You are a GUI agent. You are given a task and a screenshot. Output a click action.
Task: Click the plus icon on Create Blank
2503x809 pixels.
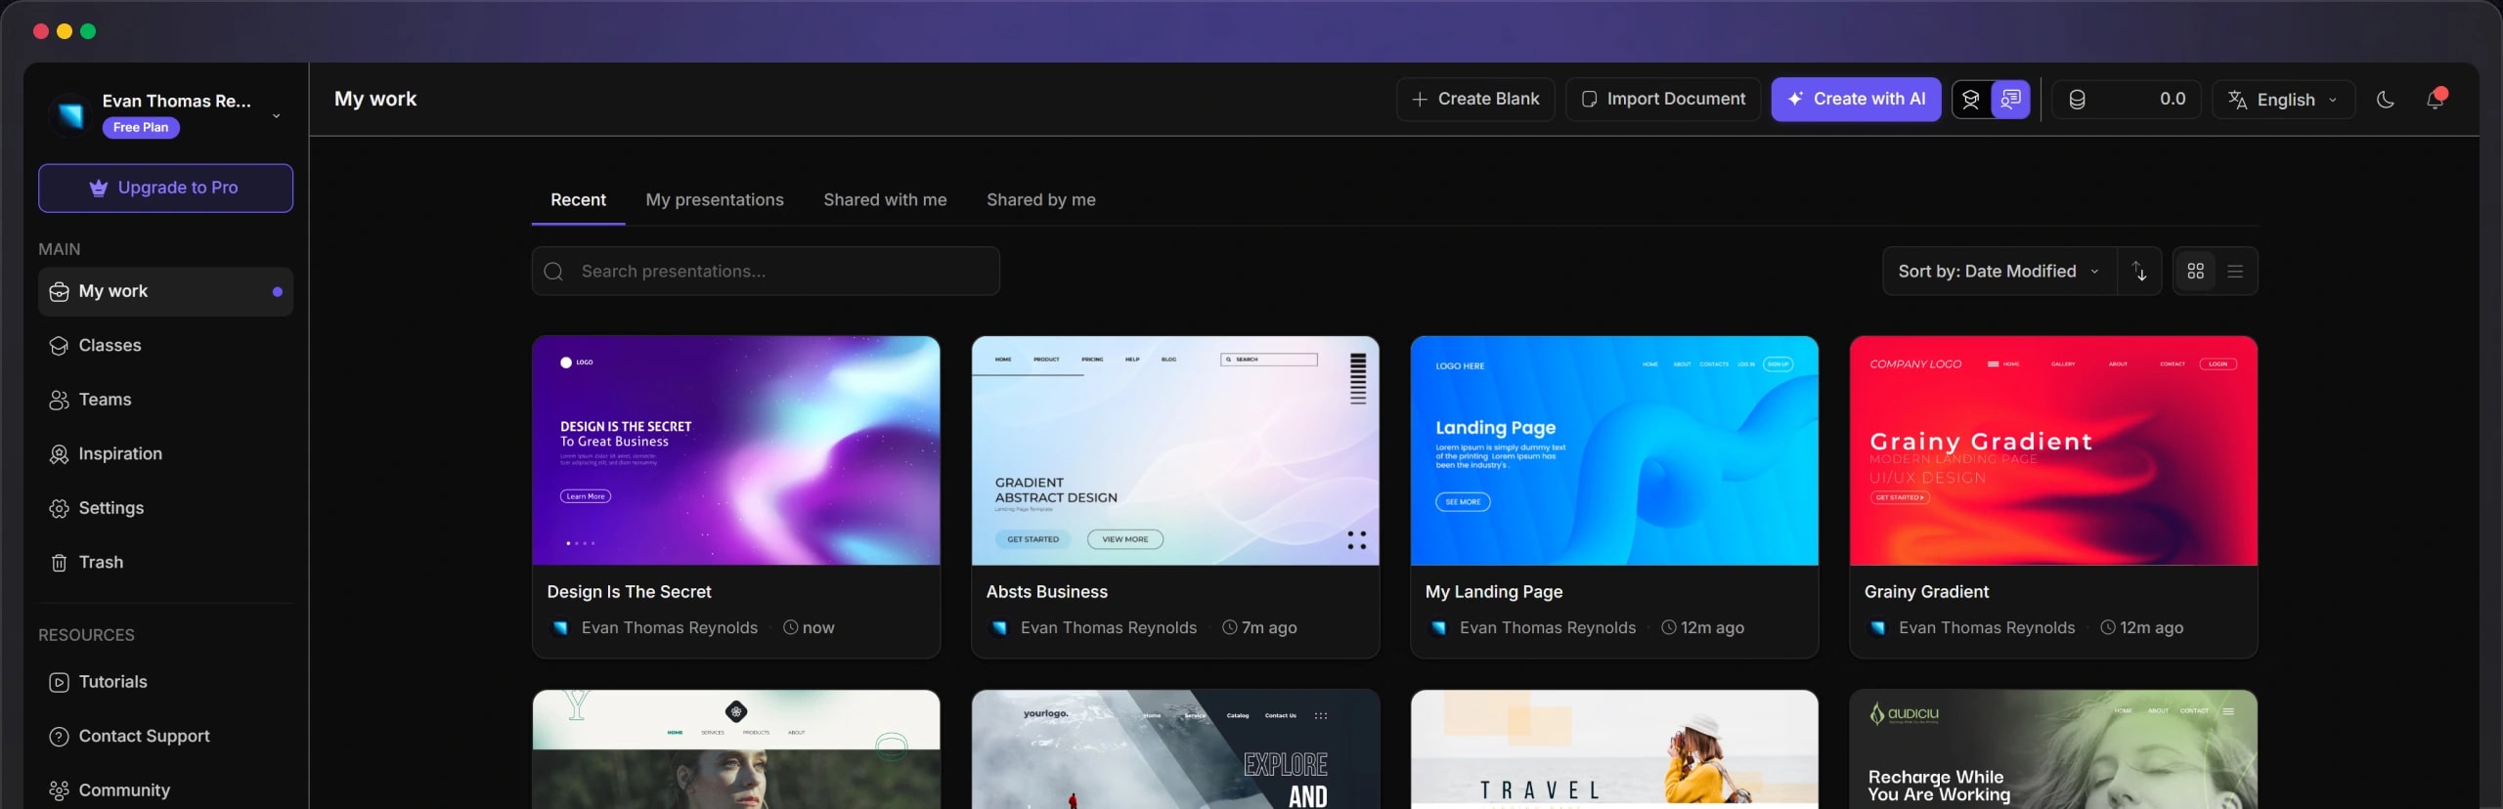coord(1420,99)
